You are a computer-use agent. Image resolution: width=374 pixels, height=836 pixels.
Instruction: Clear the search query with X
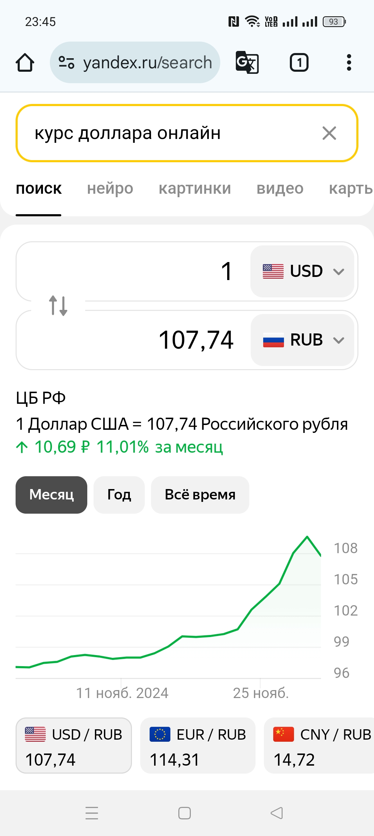pos(329,133)
